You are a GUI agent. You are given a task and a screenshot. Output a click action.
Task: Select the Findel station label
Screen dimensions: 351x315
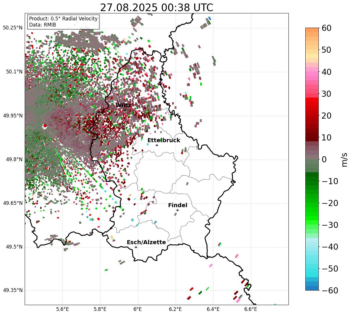point(178,205)
